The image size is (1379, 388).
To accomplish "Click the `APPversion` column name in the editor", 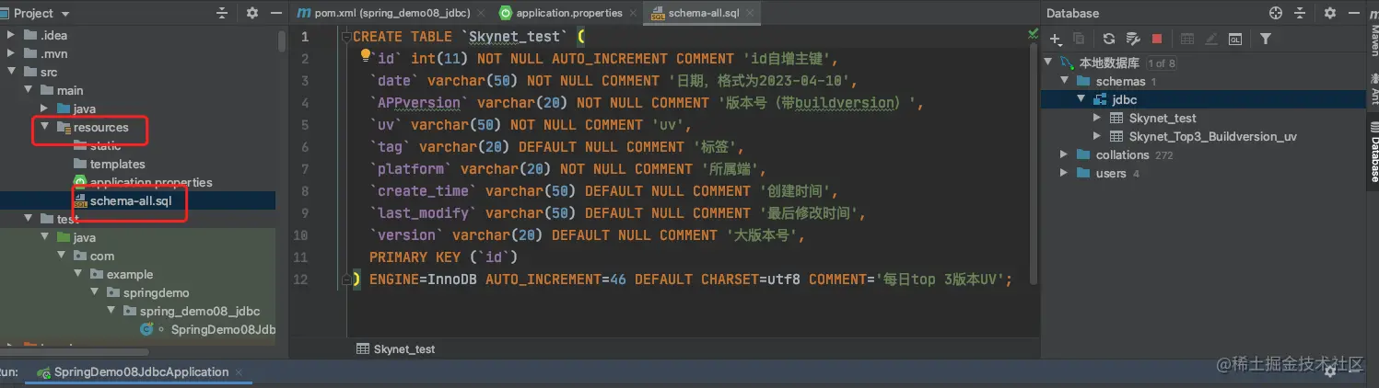I will click(x=419, y=103).
